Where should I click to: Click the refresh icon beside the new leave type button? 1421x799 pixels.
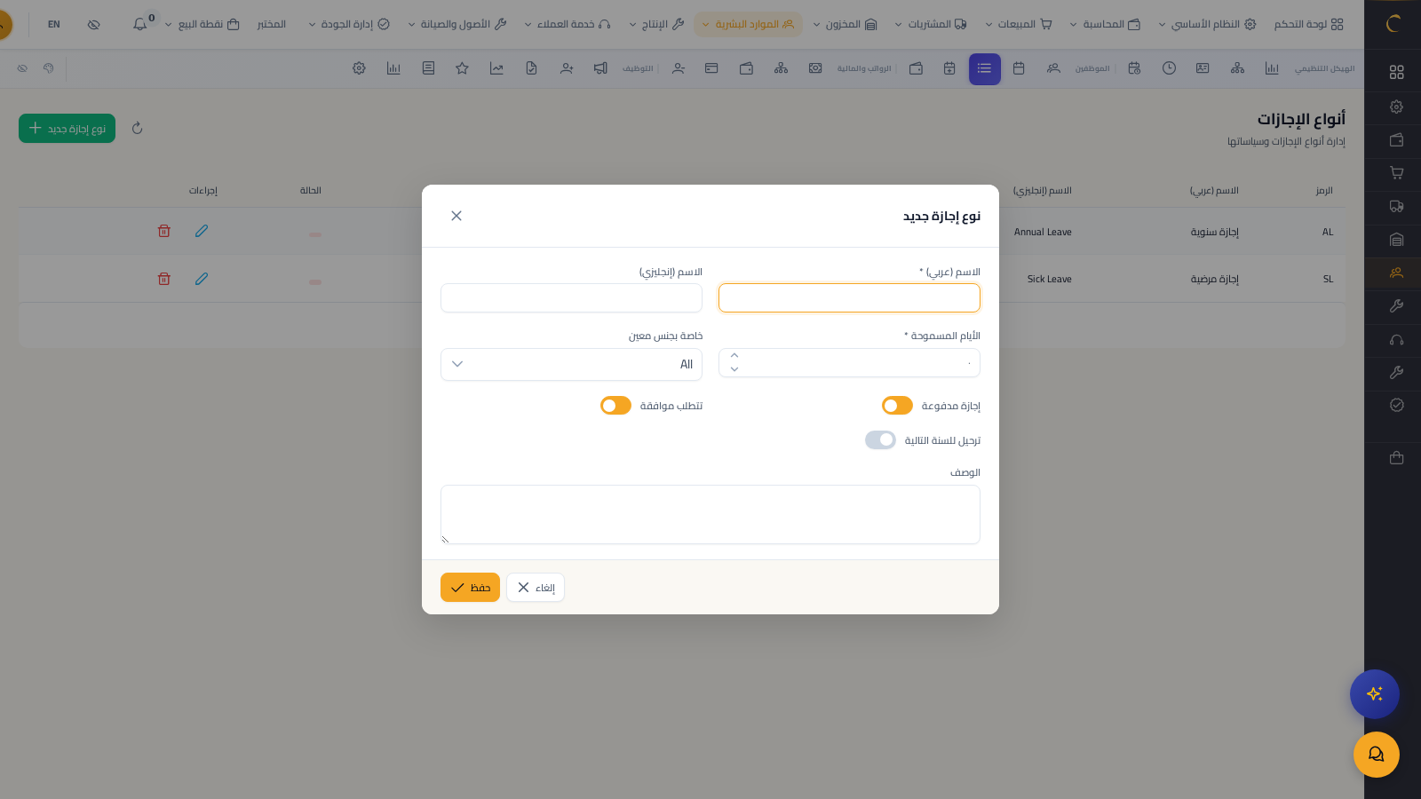pos(137,129)
